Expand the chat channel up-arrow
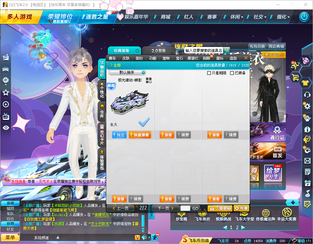Viewport: 313px width, 244px height. [x=58, y=237]
